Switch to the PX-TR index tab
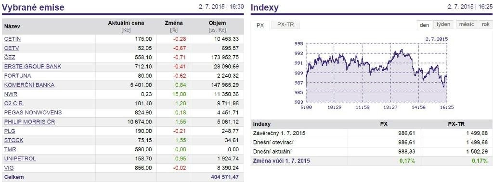This screenshot has height=182, width=493. tap(285, 24)
